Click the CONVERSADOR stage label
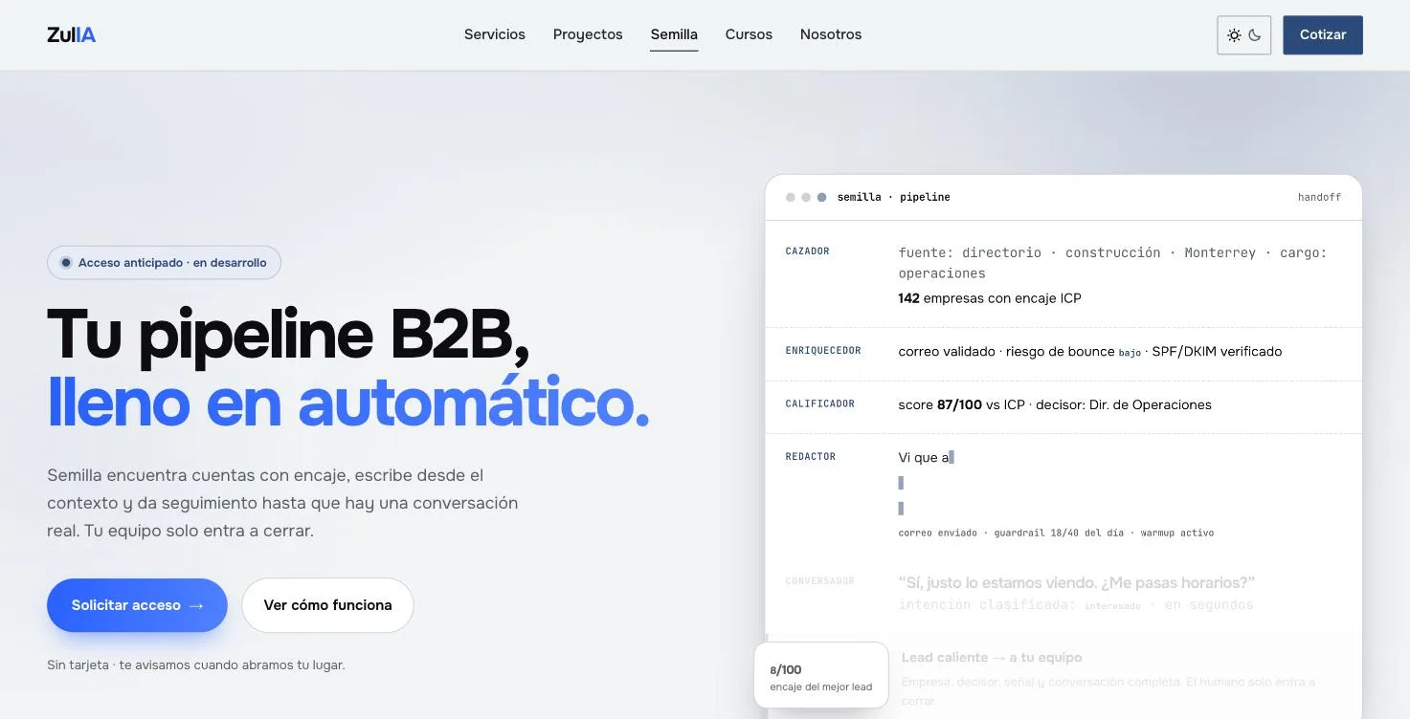This screenshot has width=1410, height=719. coord(819,581)
